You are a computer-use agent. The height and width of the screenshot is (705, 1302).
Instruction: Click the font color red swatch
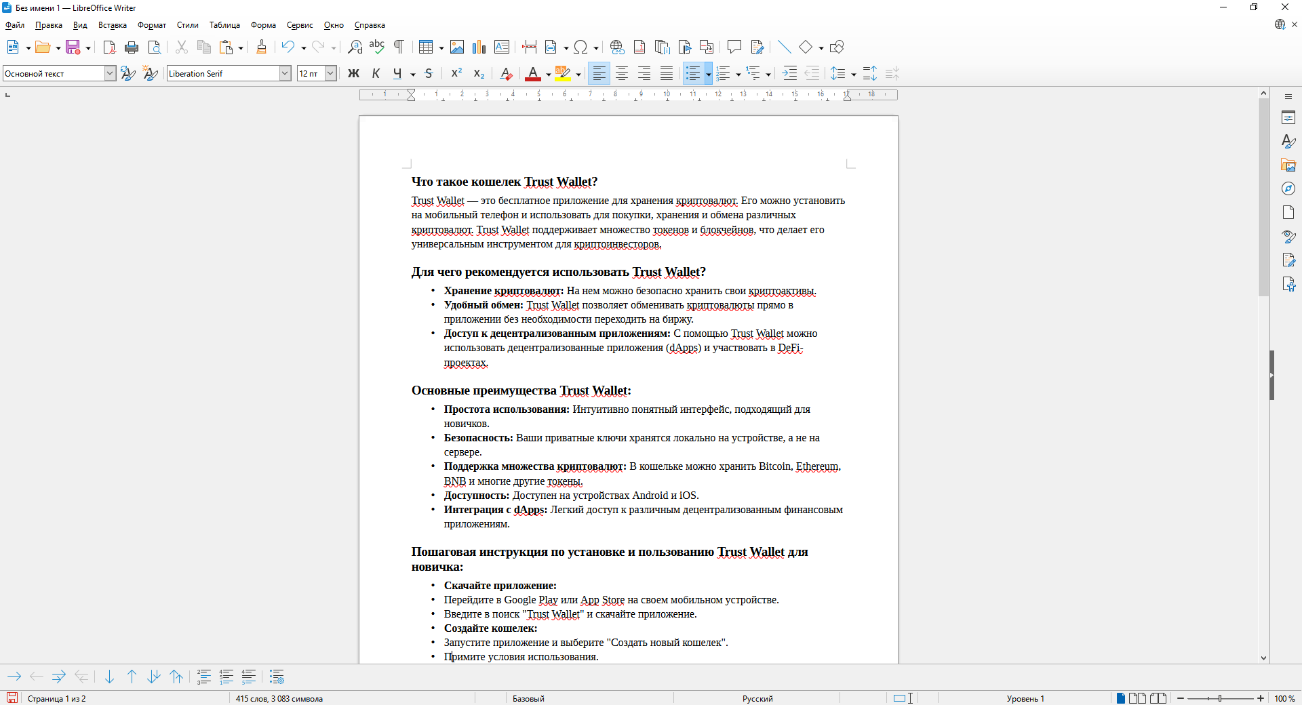[533, 73]
